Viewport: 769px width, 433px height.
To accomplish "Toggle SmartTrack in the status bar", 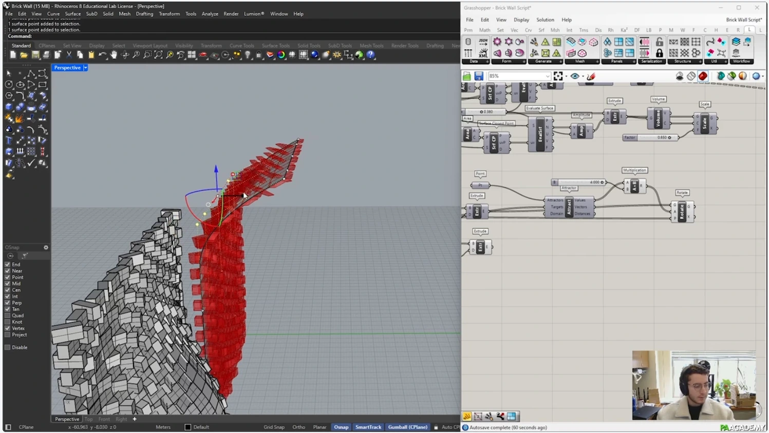I will [x=368, y=427].
